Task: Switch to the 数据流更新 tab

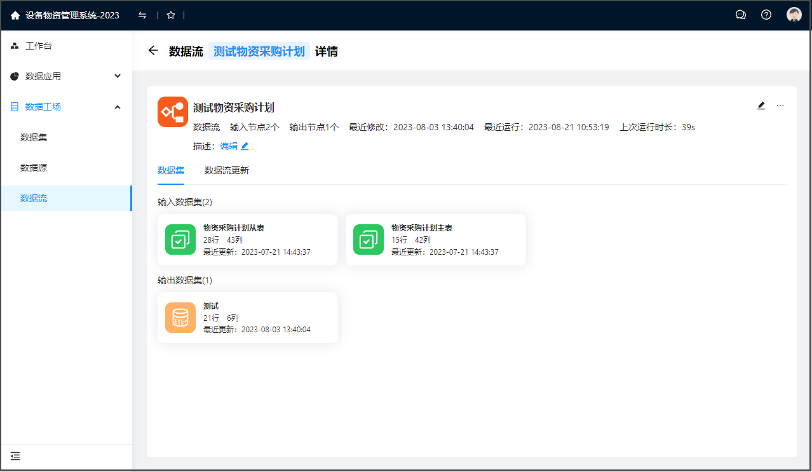Action: [227, 170]
